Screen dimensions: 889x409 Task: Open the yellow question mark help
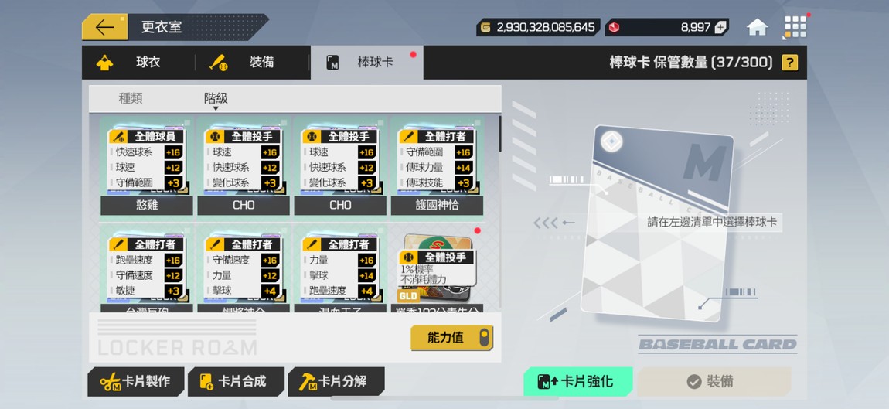coord(790,63)
